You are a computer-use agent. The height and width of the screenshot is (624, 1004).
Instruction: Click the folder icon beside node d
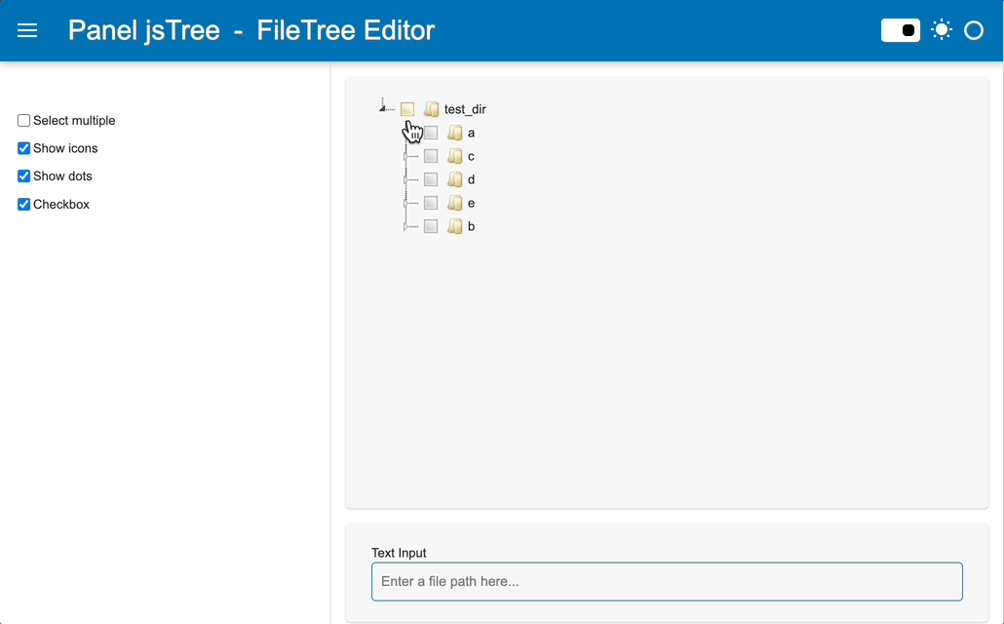[x=454, y=178]
